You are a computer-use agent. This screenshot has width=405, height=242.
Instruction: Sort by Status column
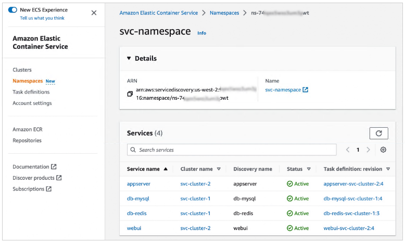pos(309,169)
